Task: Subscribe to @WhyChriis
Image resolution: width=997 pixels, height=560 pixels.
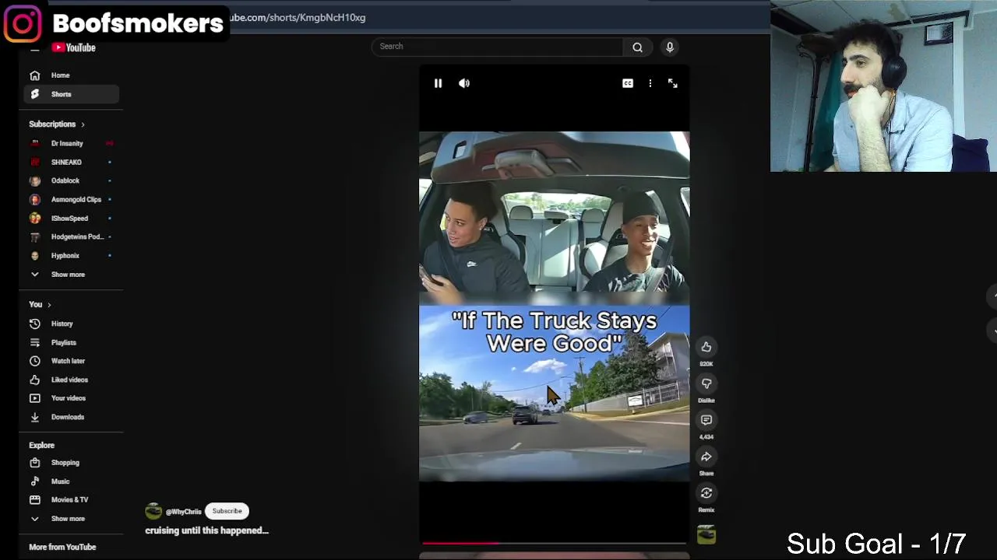Action: pos(227,511)
